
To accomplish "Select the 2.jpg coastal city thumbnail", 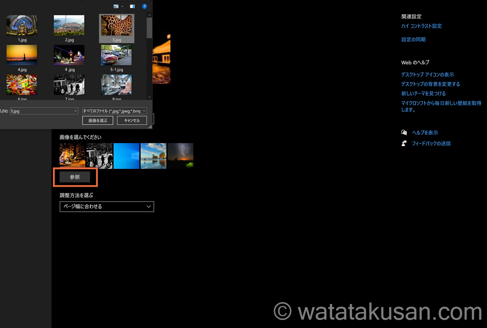I will point(69,25).
